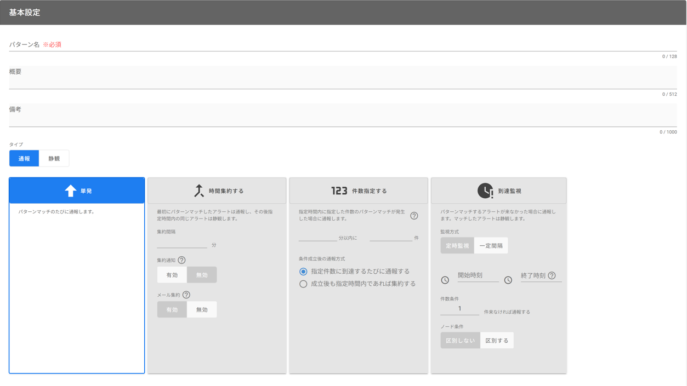Select the 到達監視 clock alert header
The image size is (687, 386).
(498, 191)
